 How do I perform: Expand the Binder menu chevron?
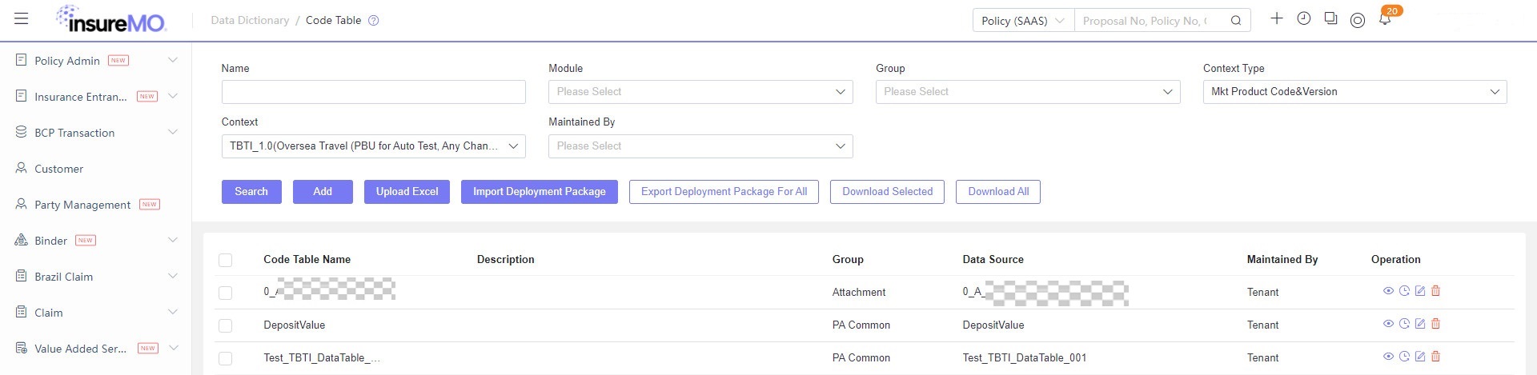[172, 240]
